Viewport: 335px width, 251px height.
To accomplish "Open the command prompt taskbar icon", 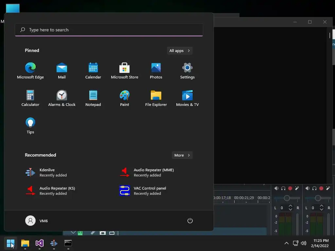I will click(68, 243).
